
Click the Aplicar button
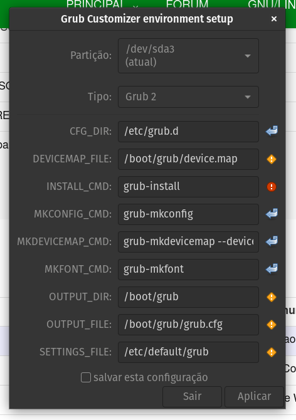click(254, 396)
